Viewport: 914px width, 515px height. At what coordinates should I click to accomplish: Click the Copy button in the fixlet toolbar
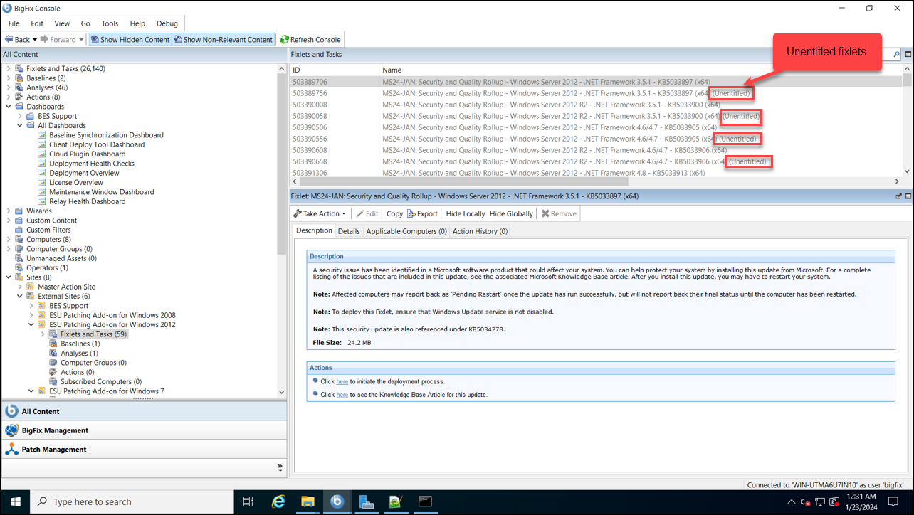pyautogui.click(x=394, y=213)
